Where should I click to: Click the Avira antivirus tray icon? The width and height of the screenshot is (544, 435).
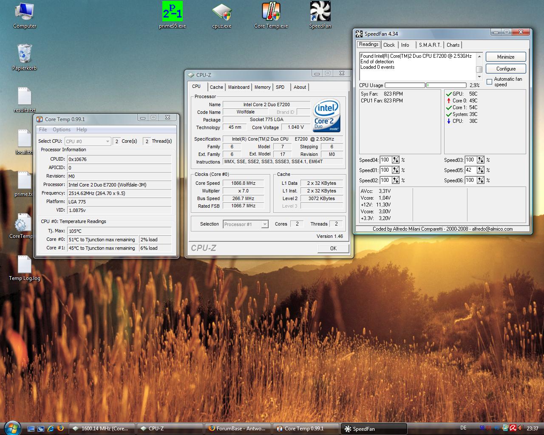point(513,428)
